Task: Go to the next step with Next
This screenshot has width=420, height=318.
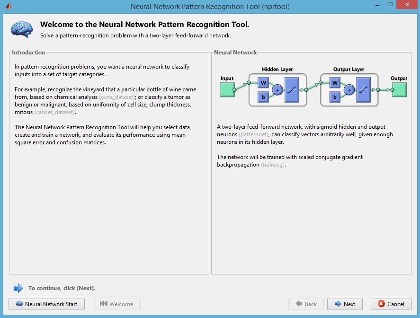Action: 345,304
